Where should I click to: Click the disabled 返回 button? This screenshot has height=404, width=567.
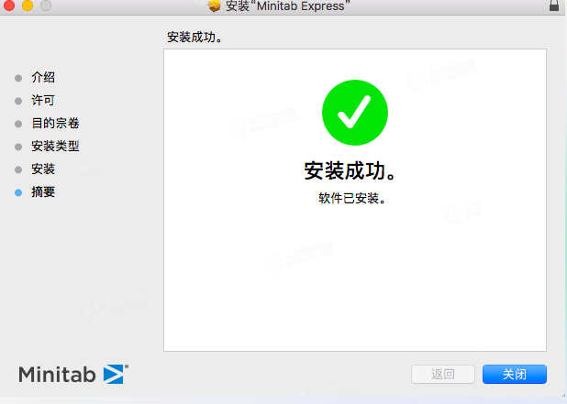(x=443, y=374)
